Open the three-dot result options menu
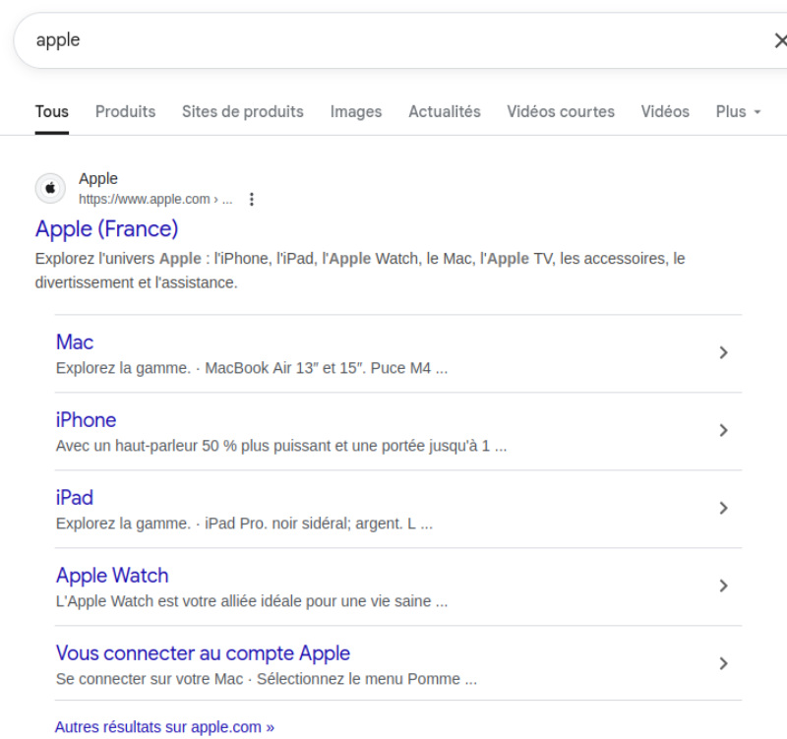787x739 pixels. 252,199
